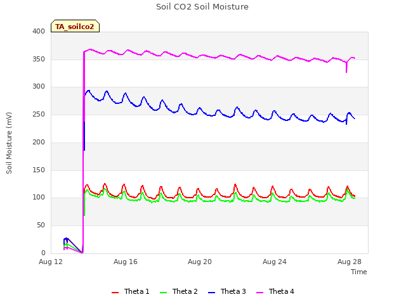
Task: Click the Aug 20 x-axis tick label
Action: point(200,262)
